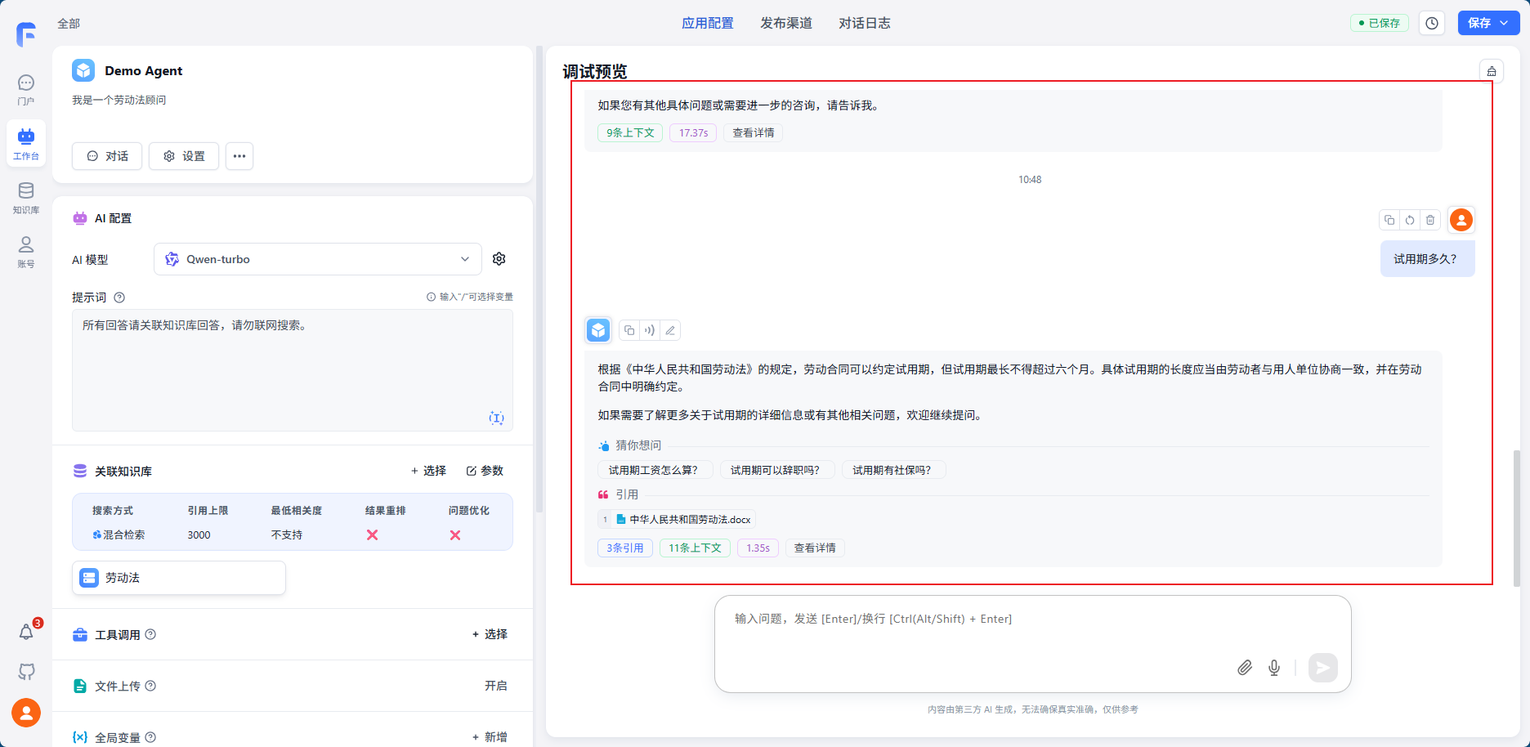Click the notification bell icon

pos(26,632)
